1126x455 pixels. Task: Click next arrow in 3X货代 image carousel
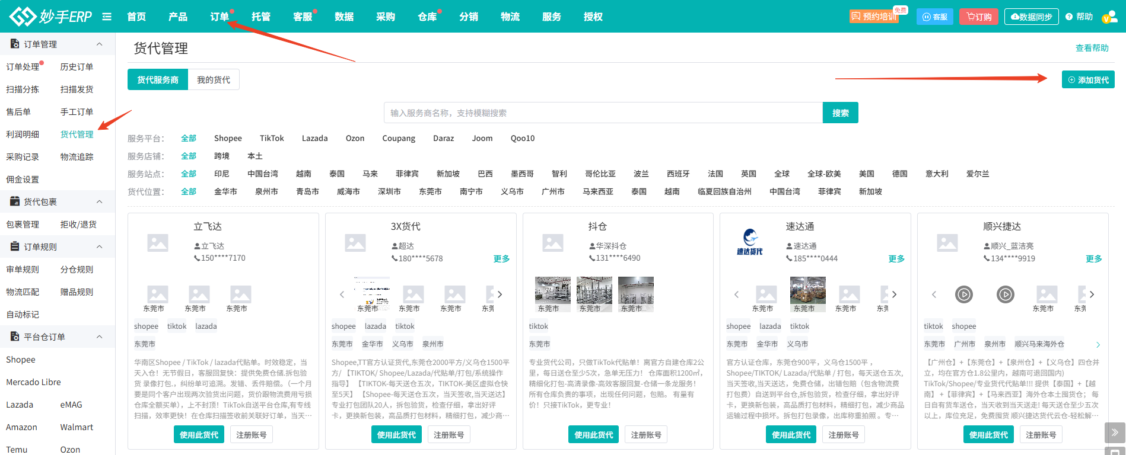coord(500,294)
